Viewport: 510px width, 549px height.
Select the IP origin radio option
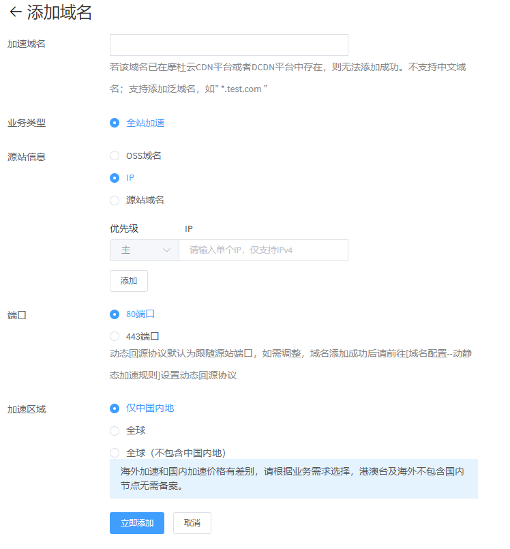(x=115, y=178)
